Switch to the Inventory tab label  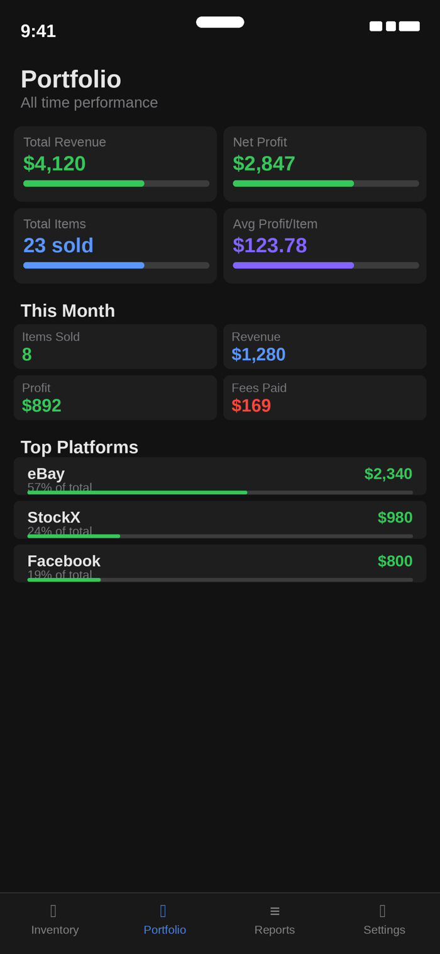click(x=55, y=930)
